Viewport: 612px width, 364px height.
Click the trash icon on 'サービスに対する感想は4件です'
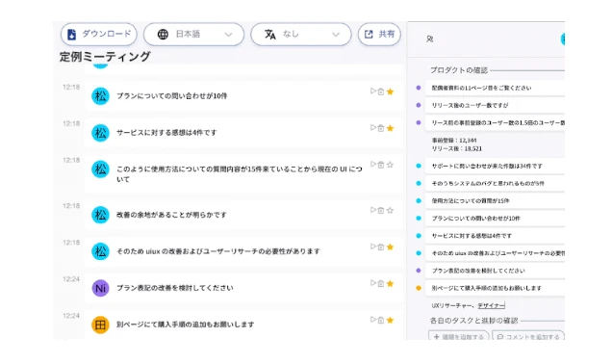coord(381,128)
